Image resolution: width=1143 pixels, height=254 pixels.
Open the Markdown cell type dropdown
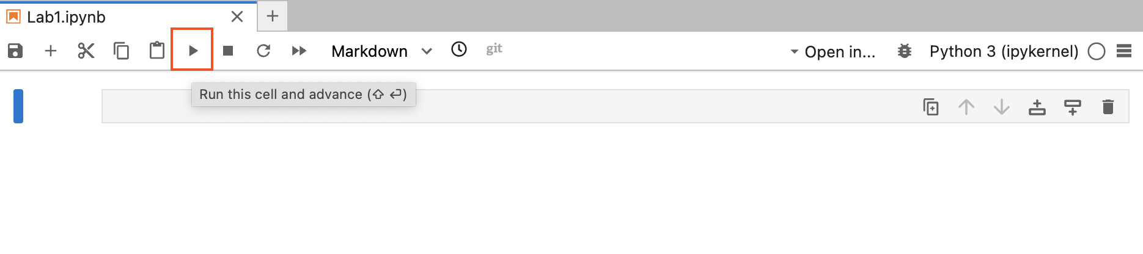(x=381, y=51)
